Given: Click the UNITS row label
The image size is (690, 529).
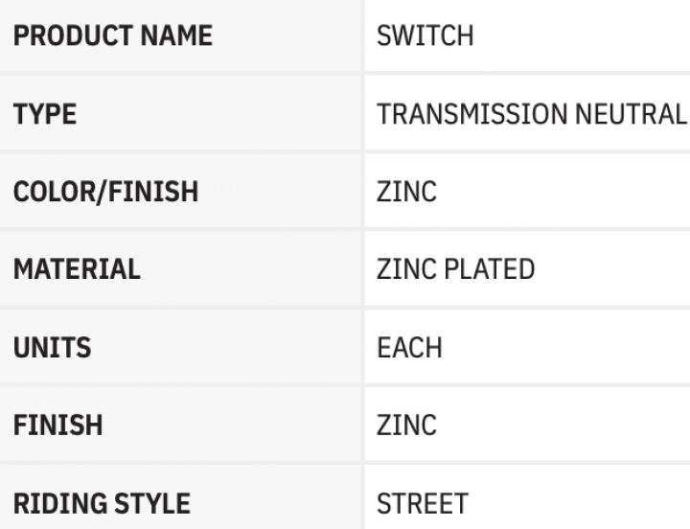Looking at the screenshot, I should click(53, 348).
